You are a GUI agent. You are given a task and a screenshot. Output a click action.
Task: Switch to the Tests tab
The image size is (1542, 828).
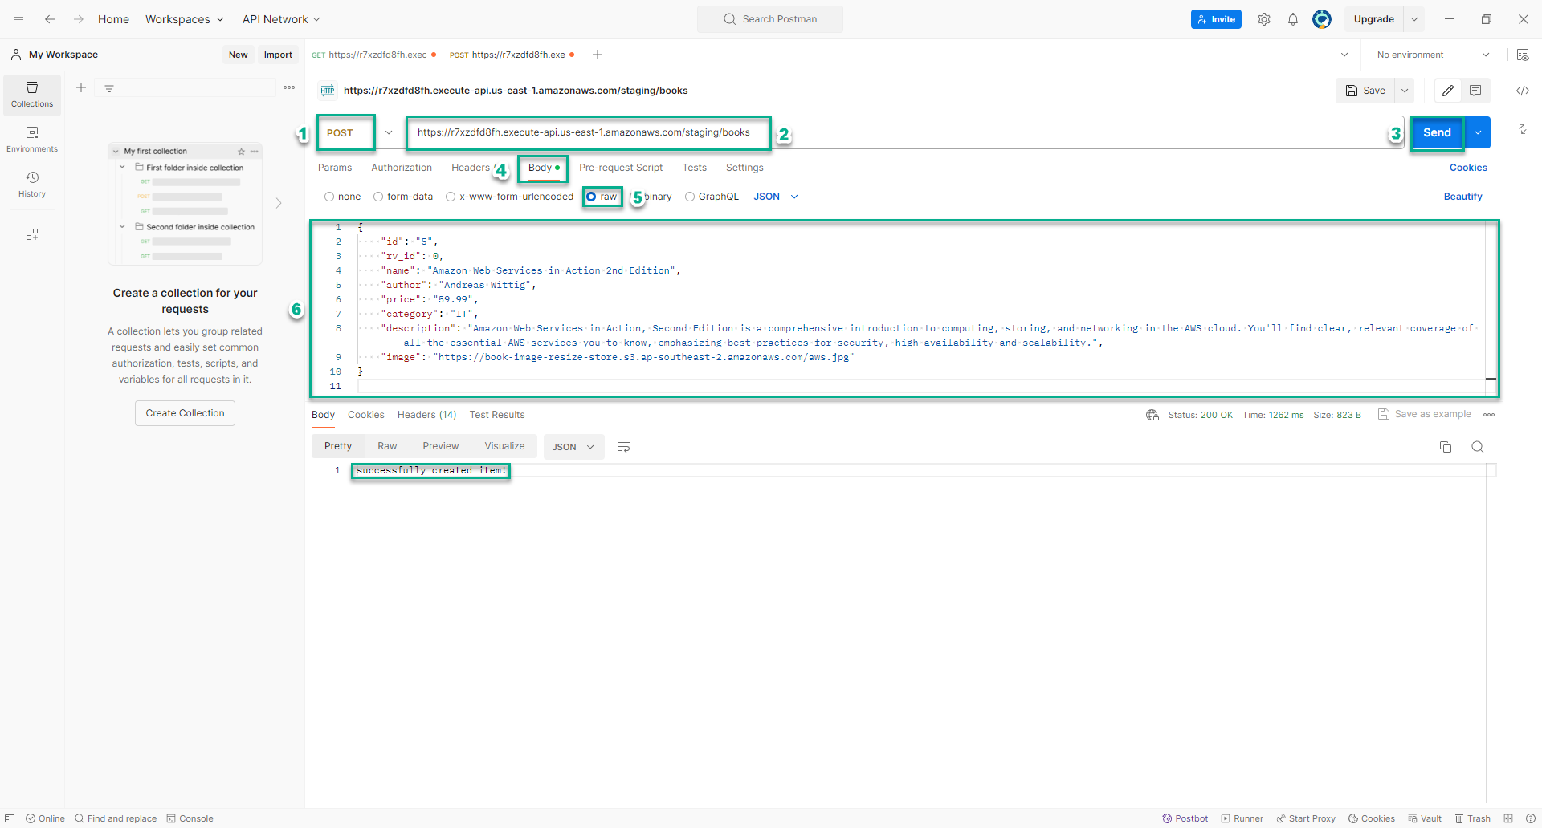(x=695, y=168)
